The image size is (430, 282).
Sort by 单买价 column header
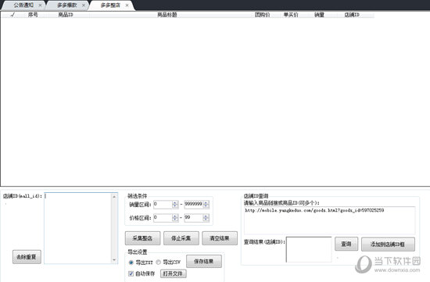(x=291, y=15)
